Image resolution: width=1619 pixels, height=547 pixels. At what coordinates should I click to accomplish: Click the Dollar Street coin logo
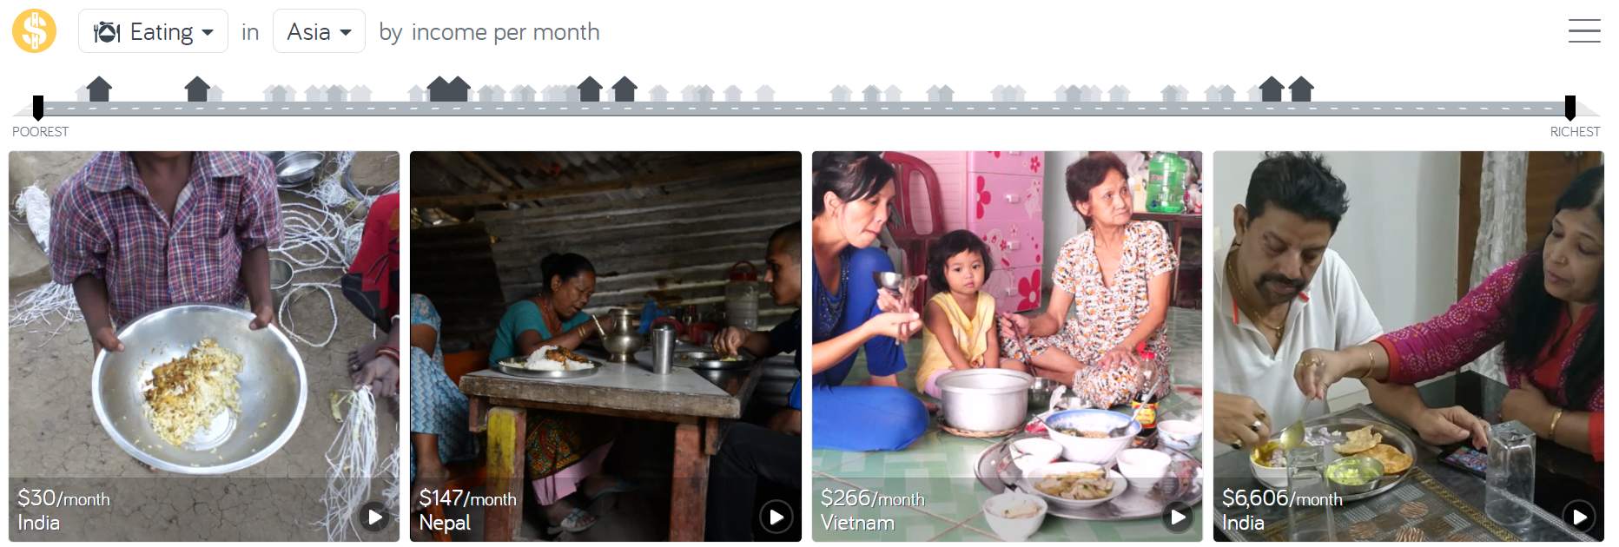pyautogui.click(x=34, y=31)
